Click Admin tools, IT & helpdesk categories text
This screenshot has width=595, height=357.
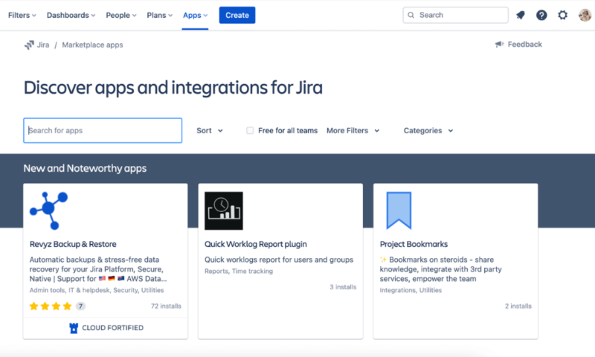(97, 290)
